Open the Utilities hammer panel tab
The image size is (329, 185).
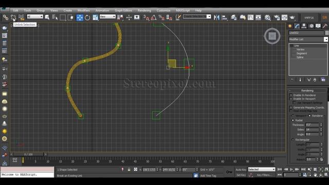pyautogui.click(x=325, y=26)
